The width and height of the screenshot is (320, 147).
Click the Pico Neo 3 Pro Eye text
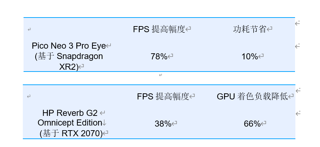pyautogui.click(x=69, y=46)
